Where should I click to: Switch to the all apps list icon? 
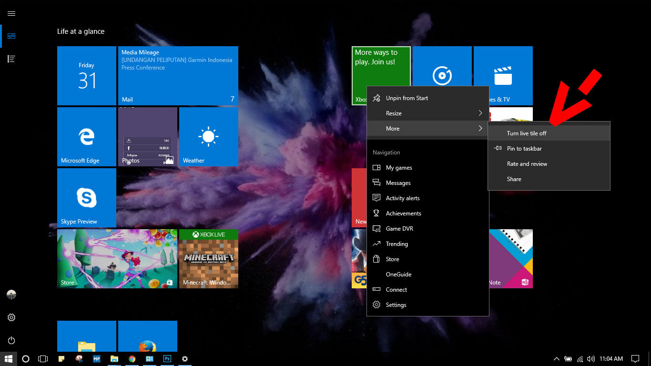(x=11, y=59)
